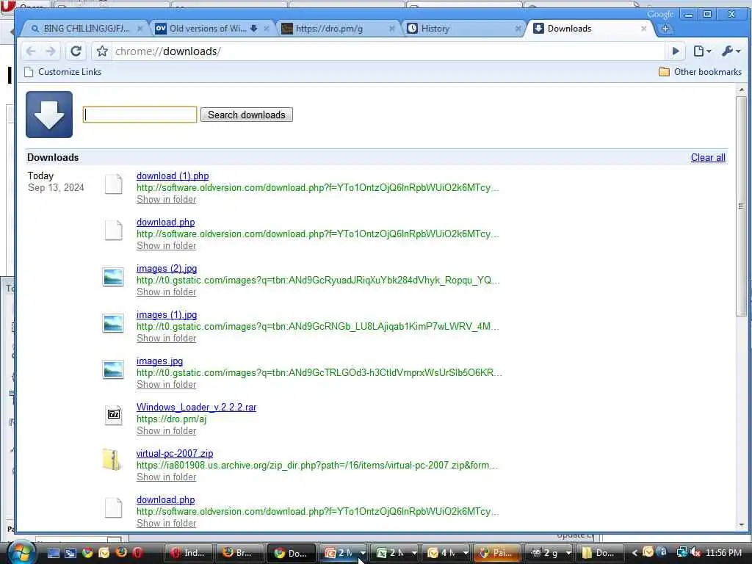Click the image thumbnail for images (1).jpg
The height and width of the screenshot is (564, 752).
[113, 323]
